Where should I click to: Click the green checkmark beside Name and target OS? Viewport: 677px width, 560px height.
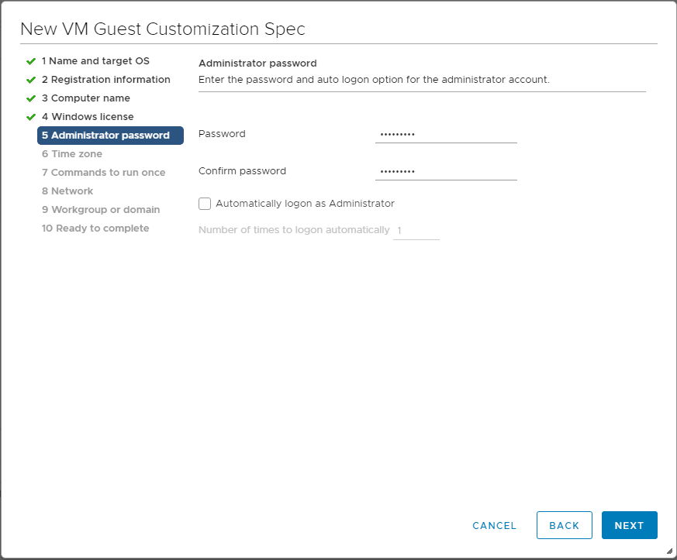31,61
